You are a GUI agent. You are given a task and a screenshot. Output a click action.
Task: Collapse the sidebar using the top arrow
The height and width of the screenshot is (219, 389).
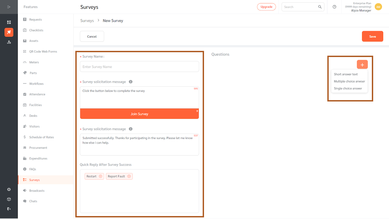[x=9, y=7]
